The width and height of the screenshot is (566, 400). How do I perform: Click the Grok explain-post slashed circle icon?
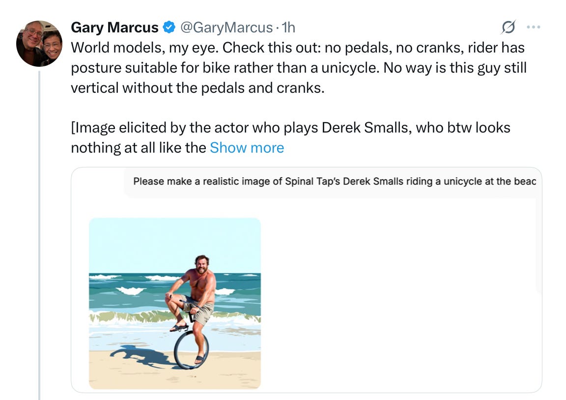(509, 27)
